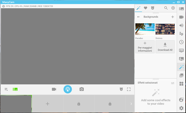This screenshot has width=186, height=113.
Task: Open the Lower third titles panel
Action: [181, 59]
